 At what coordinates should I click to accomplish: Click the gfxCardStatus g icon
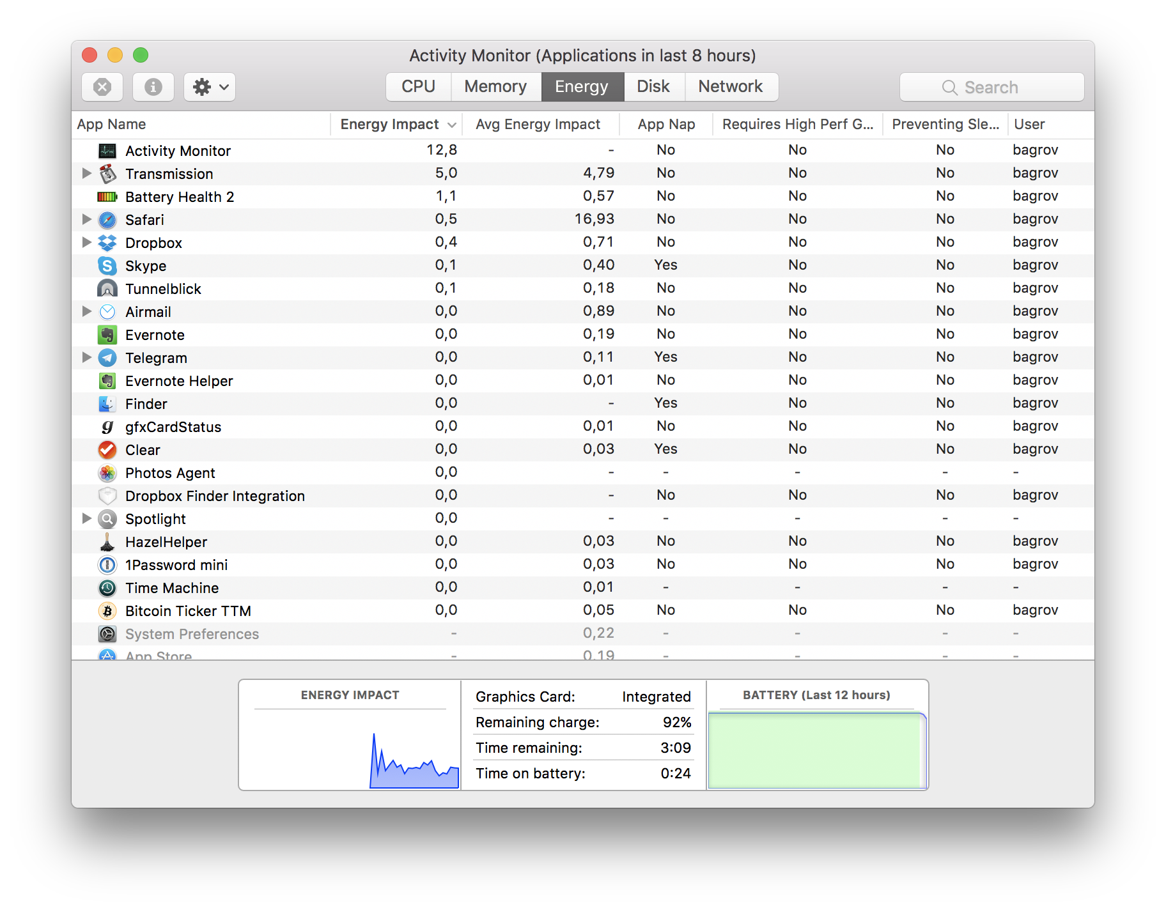(107, 427)
